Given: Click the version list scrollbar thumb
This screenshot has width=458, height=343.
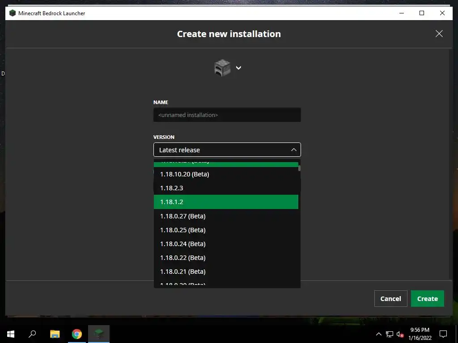Looking at the screenshot, I should [299, 168].
